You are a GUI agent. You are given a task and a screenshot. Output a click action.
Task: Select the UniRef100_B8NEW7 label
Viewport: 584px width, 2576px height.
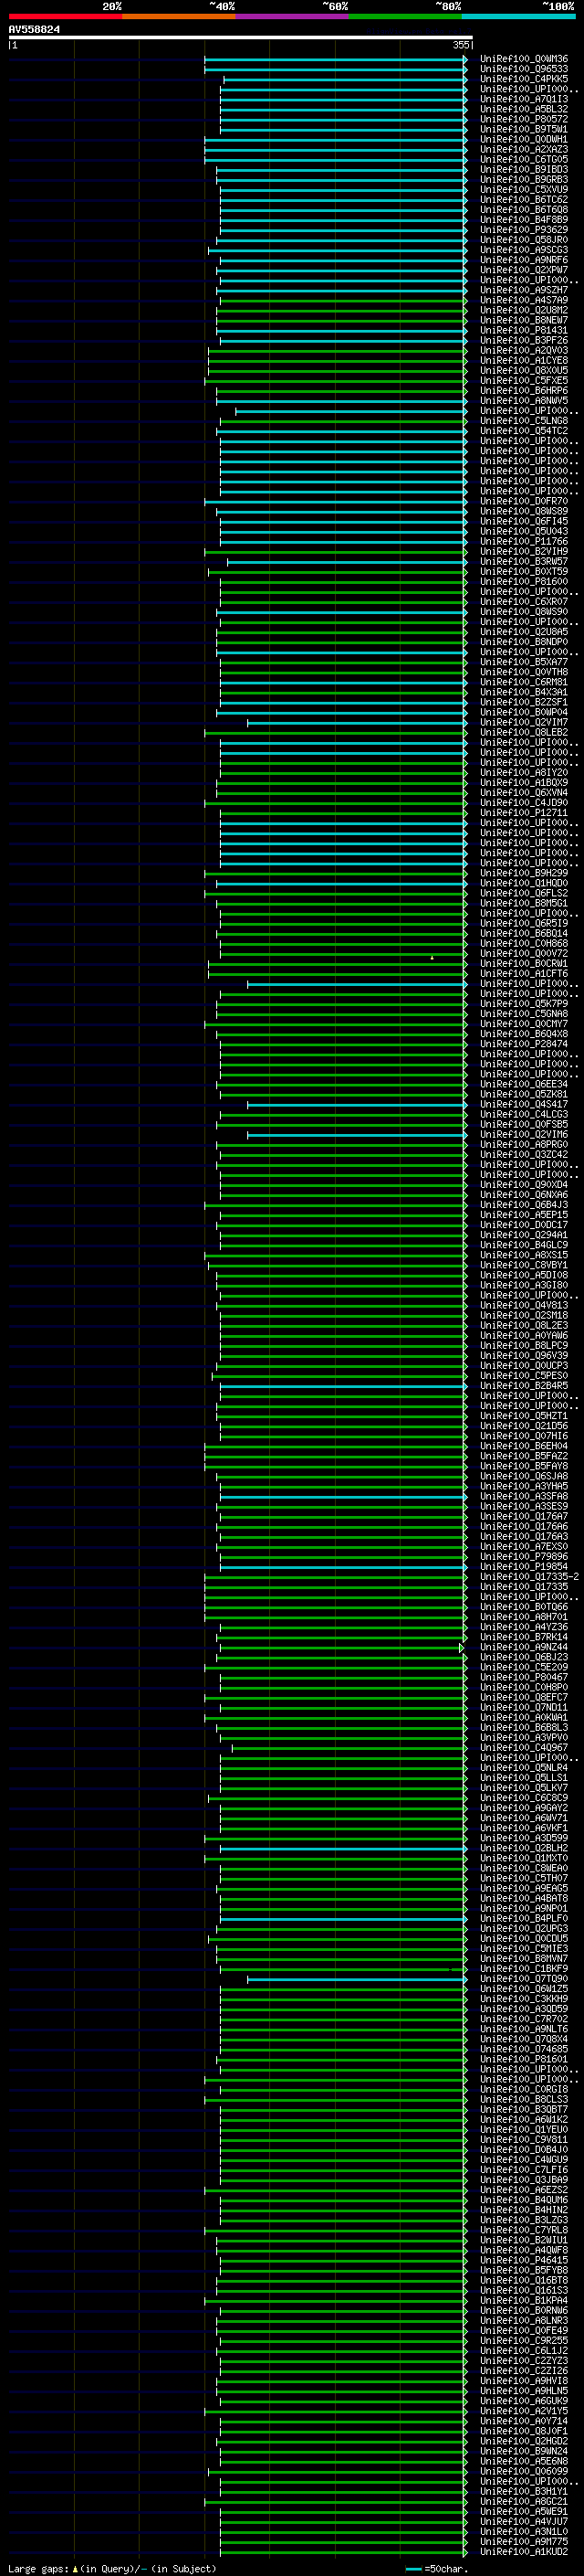click(523, 320)
